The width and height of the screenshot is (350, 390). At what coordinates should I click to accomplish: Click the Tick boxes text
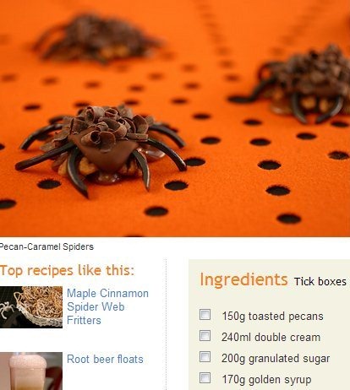(x=320, y=281)
